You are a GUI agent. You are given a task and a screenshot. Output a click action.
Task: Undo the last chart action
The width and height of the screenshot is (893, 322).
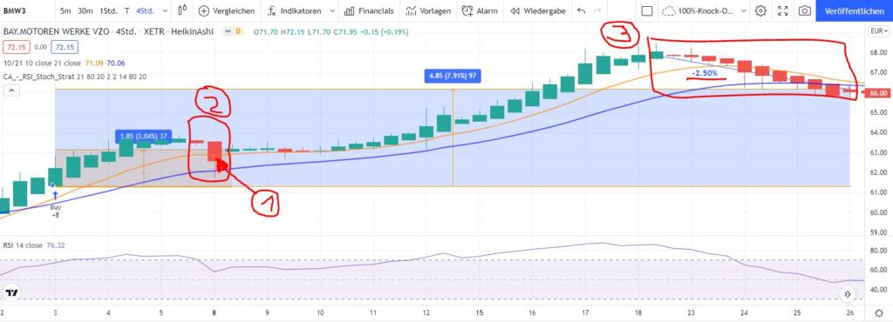click(581, 10)
